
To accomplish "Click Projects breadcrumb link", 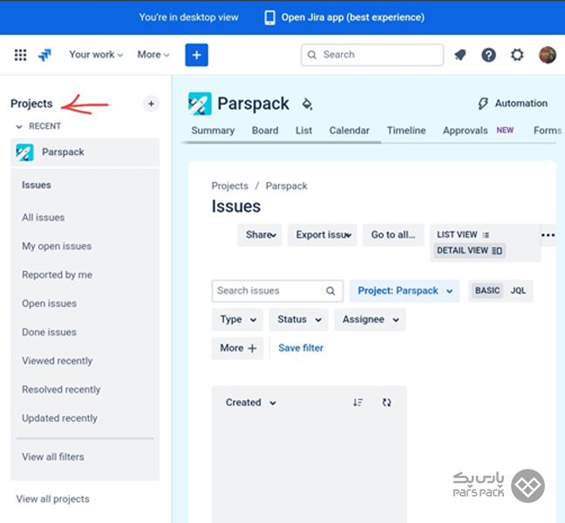I will coord(230,186).
